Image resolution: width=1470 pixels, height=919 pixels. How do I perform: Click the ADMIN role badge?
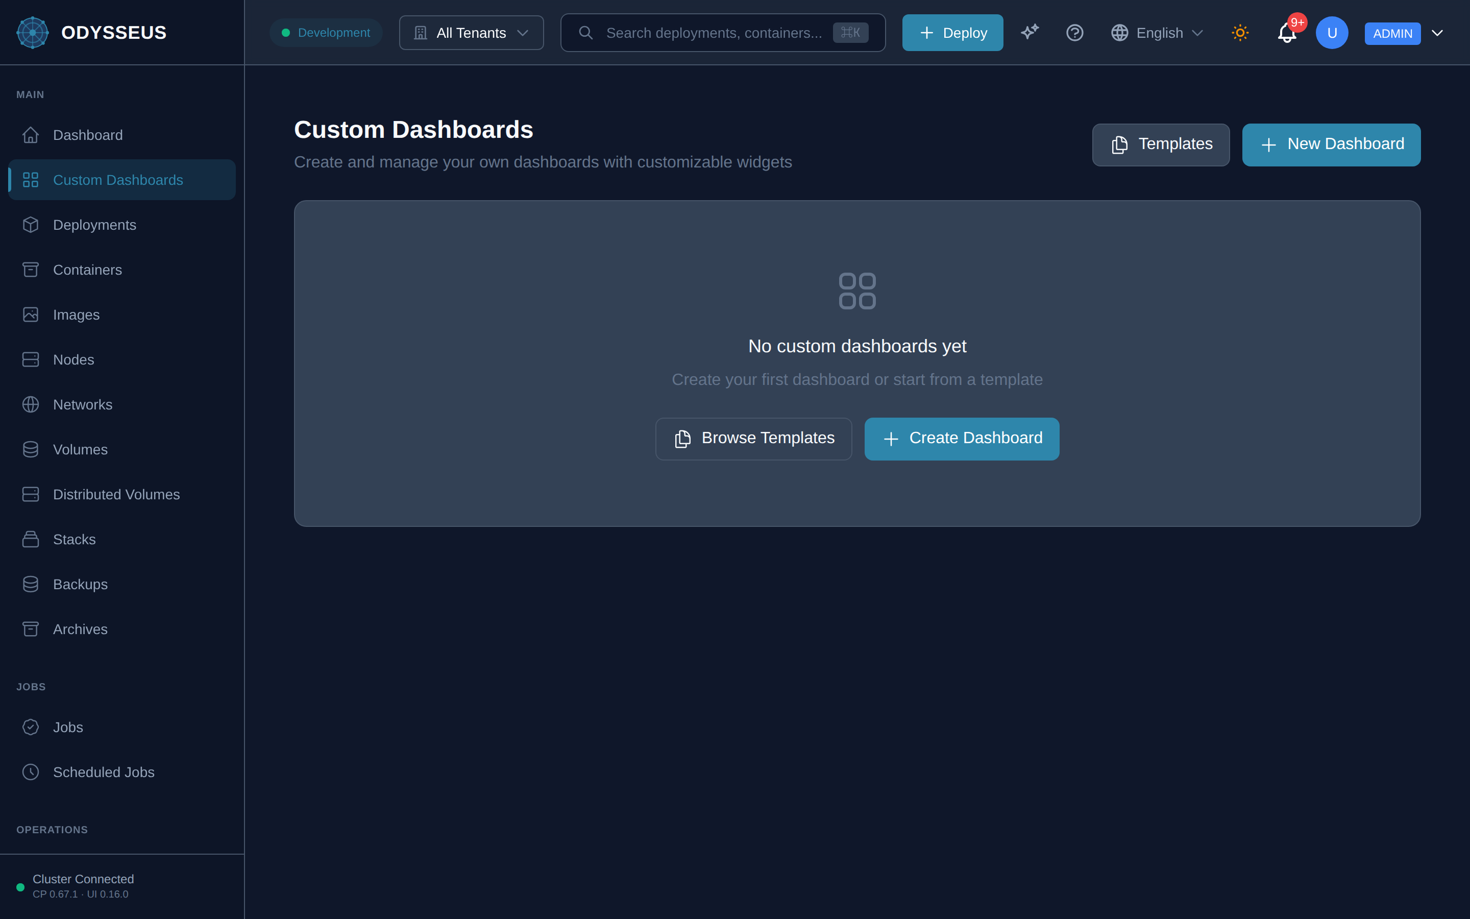pos(1392,33)
